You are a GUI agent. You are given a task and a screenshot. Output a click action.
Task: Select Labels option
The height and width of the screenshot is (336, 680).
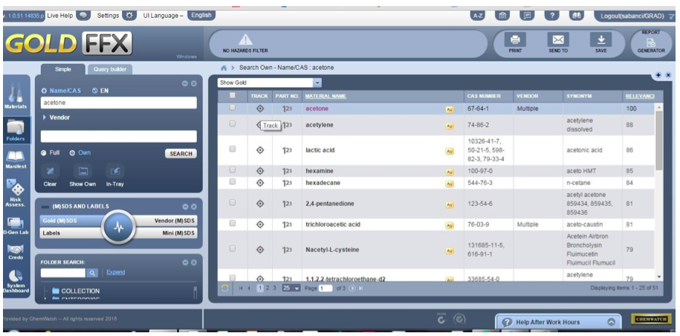pos(71,233)
